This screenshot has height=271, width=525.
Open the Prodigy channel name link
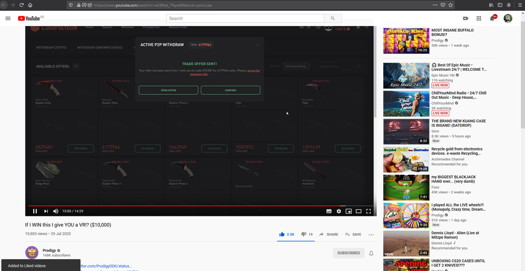tap(49, 250)
